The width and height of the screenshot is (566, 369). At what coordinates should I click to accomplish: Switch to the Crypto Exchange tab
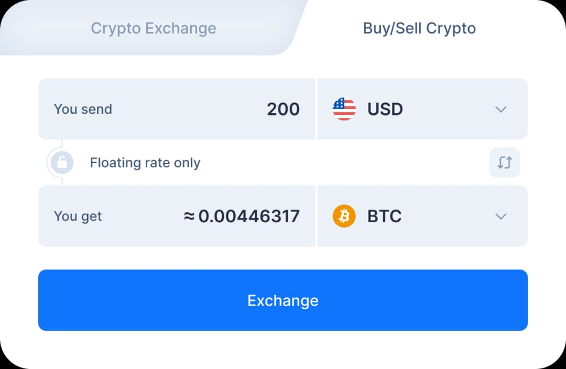(153, 28)
